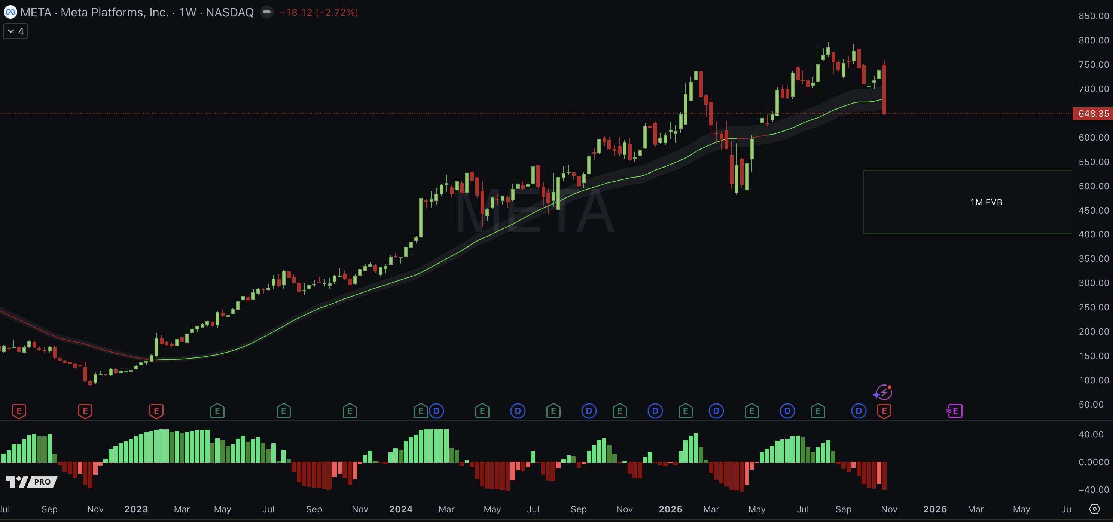Click the most recent red earnings marker
1113x522 pixels.
884,411
